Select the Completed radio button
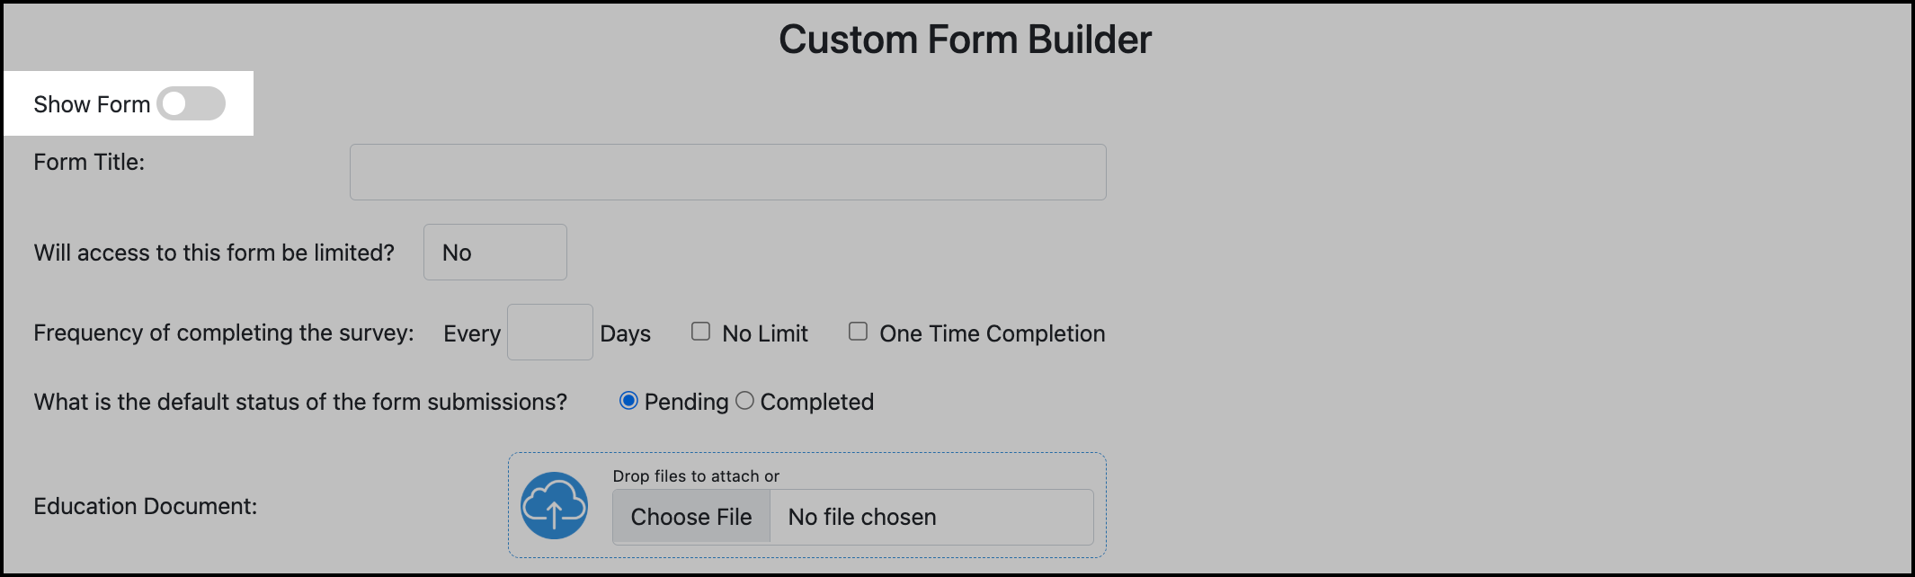This screenshot has width=1915, height=577. click(744, 401)
